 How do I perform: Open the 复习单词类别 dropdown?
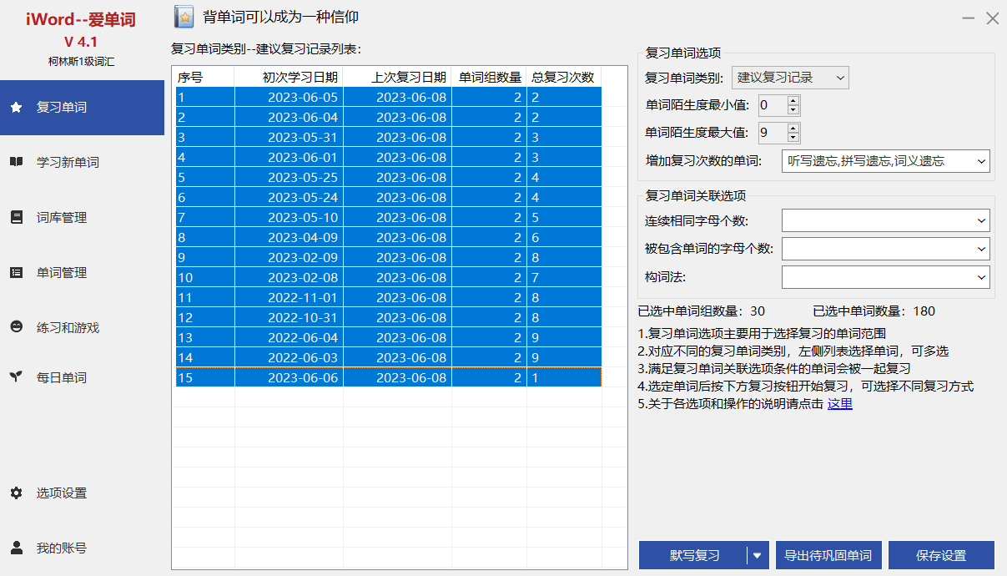point(789,78)
